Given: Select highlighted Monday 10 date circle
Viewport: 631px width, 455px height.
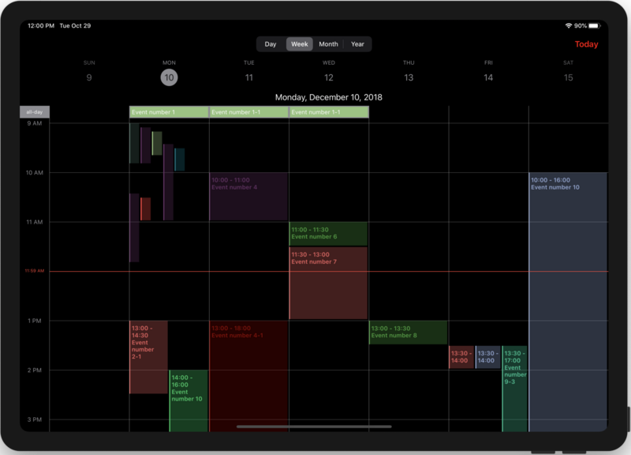Looking at the screenshot, I should click(x=169, y=77).
